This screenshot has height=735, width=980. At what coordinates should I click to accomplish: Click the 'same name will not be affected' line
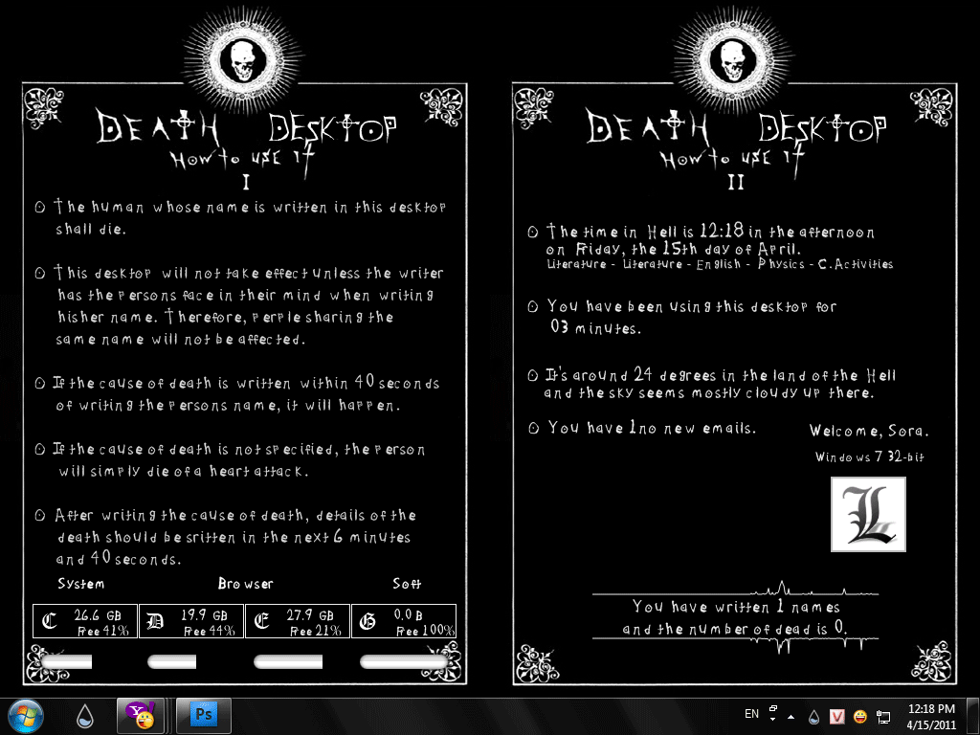click(181, 340)
